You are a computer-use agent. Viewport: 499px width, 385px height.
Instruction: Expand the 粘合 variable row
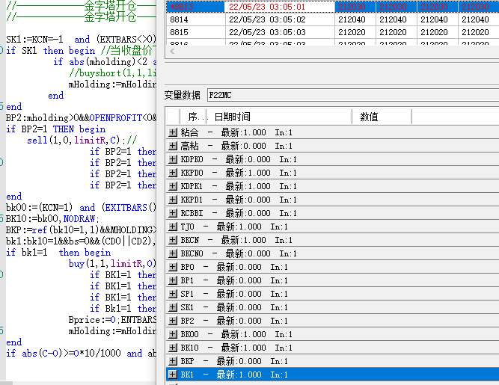[x=173, y=132]
